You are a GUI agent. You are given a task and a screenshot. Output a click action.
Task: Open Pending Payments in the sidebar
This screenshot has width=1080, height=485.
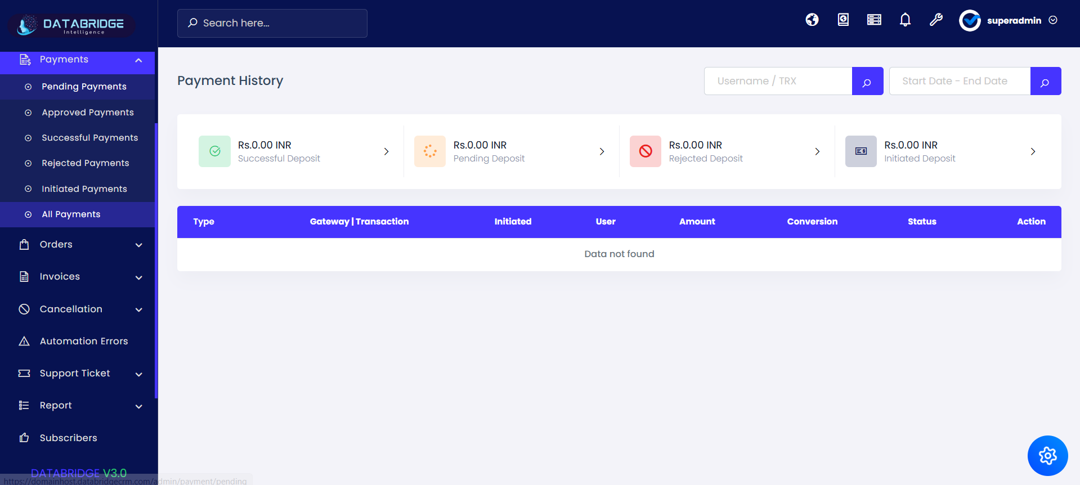pos(78,87)
